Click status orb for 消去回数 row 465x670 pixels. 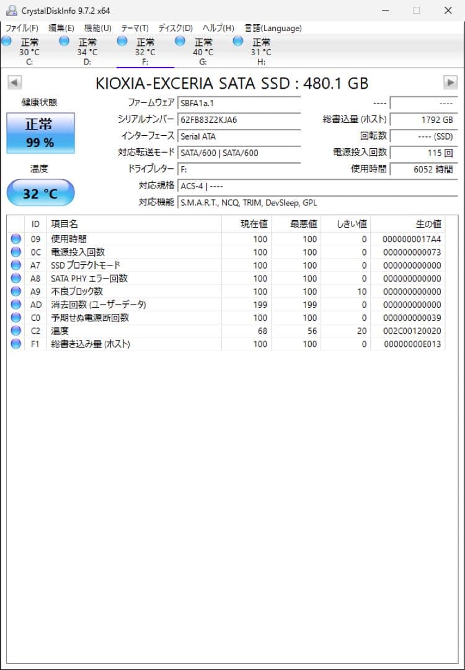coord(15,305)
